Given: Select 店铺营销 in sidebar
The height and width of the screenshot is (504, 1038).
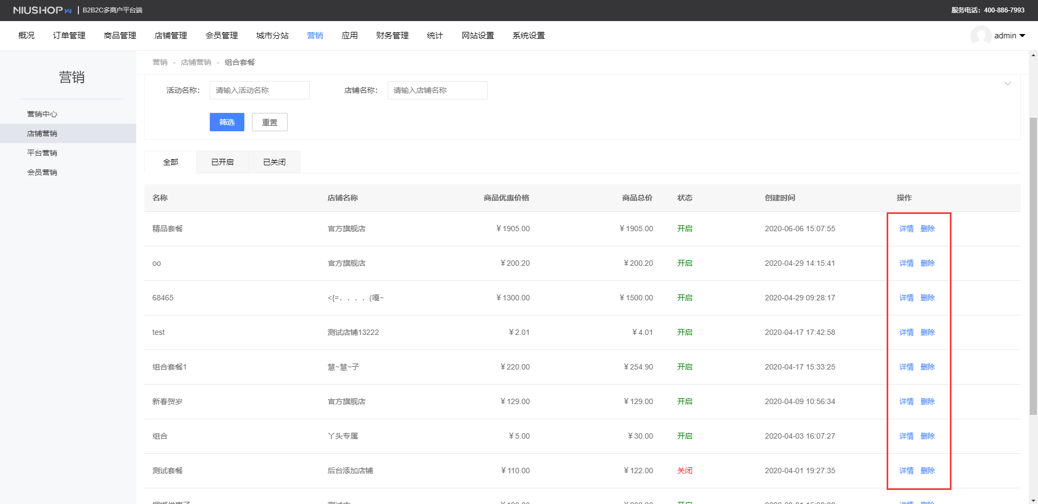Looking at the screenshot, I should (x=68, y=133).
